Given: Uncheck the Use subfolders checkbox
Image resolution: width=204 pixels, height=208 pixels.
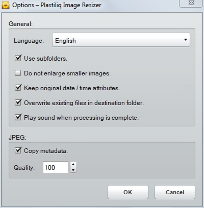Looking at the screenshot, I should coord(18,58).
